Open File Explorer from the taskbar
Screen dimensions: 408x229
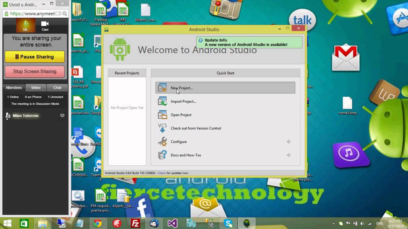[x=43, y=224]
